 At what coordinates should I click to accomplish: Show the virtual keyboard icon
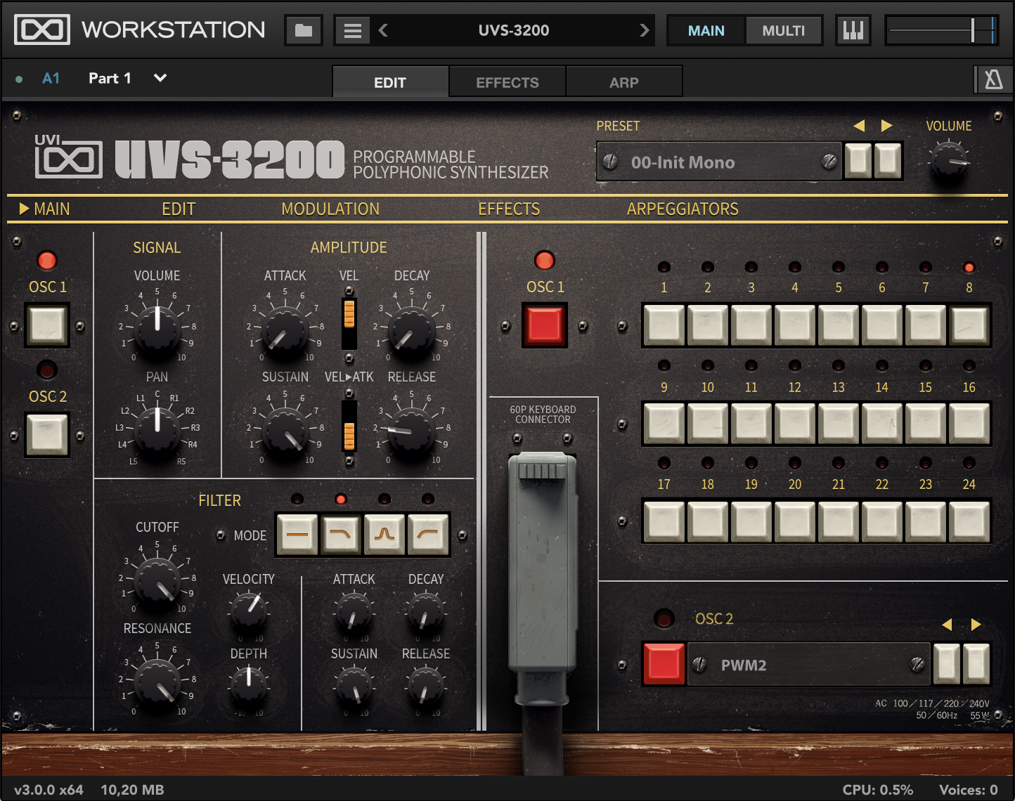coord(853,30)
